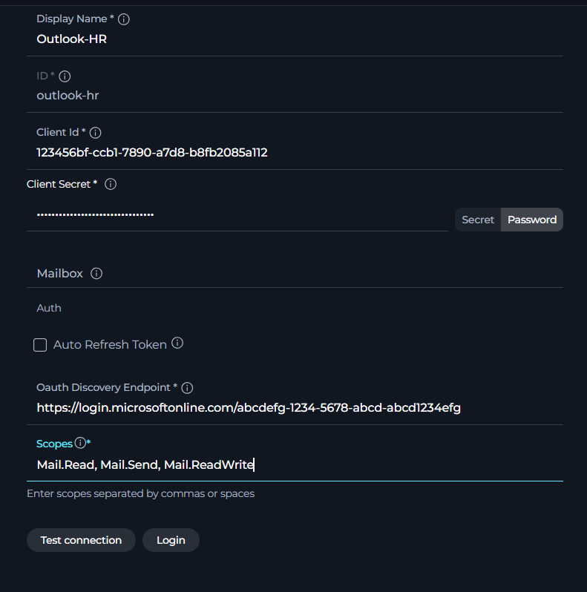Click info icon next to Scopes
587x592 pixels.
coord(80,442)
